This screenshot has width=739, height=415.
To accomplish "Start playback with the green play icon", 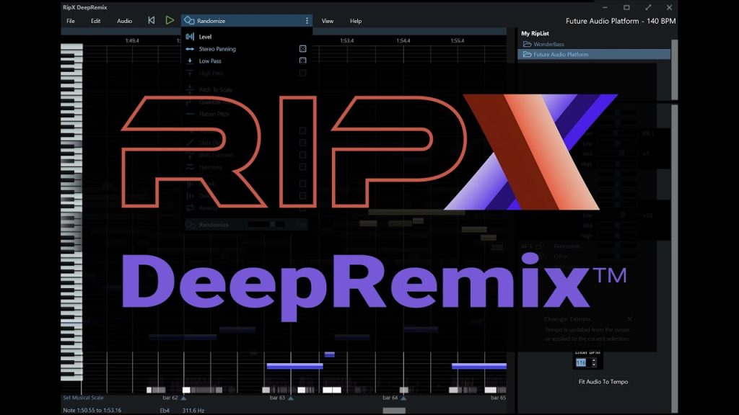I will coord(170,20).
